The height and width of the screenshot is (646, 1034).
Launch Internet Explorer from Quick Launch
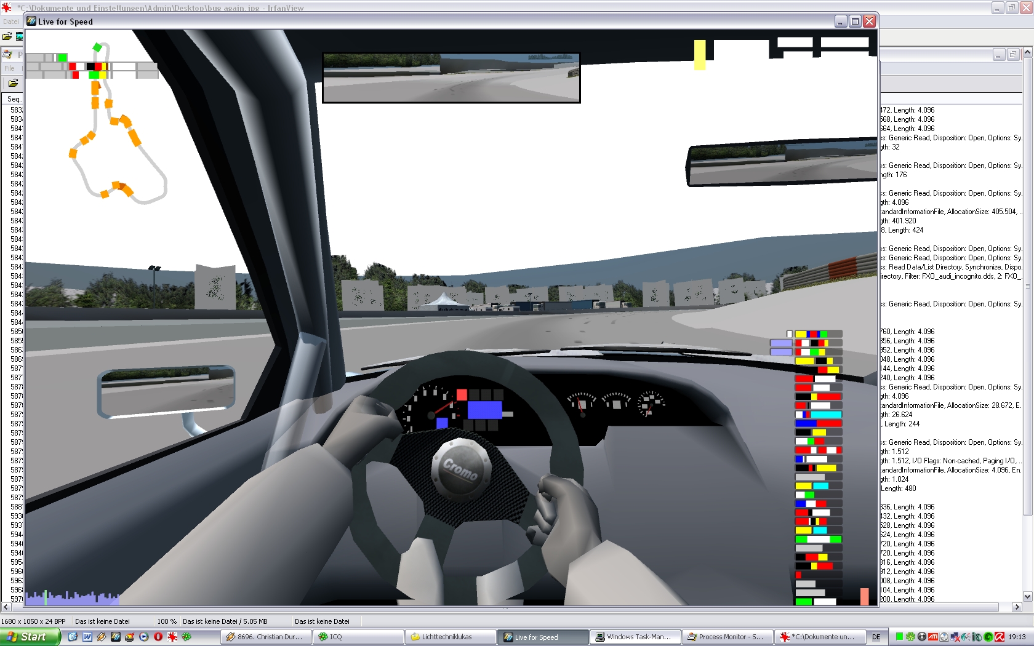[73, 637]
